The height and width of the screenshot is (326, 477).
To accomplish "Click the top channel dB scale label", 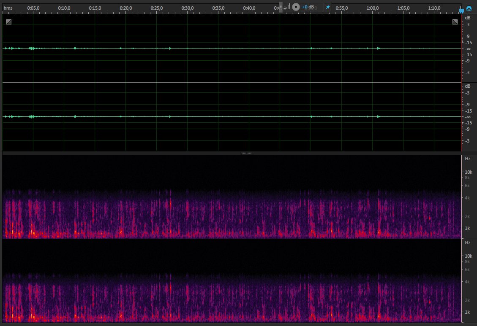I will point(468,18).
